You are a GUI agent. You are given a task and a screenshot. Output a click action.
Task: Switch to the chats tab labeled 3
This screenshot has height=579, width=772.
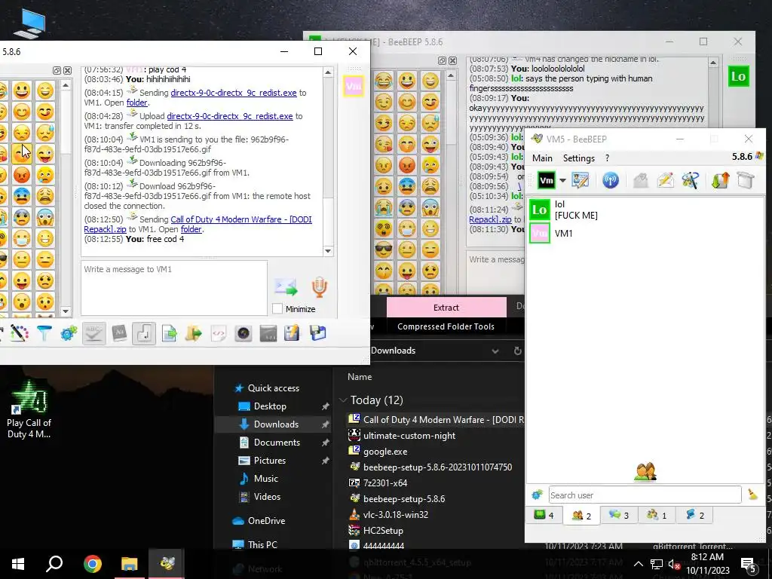tap(619, 516)
